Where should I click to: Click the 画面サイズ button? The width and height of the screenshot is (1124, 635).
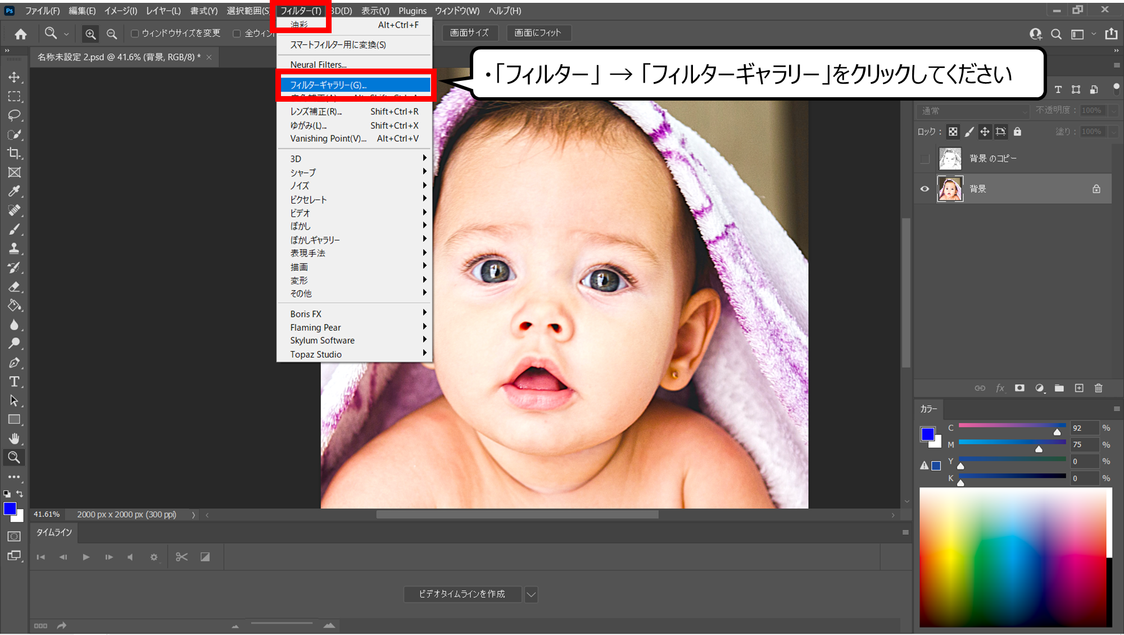469,33
